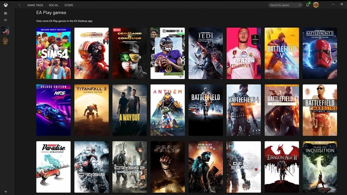Open Dragon Age II tile
The image size is (347, 195).
(282, 167)
